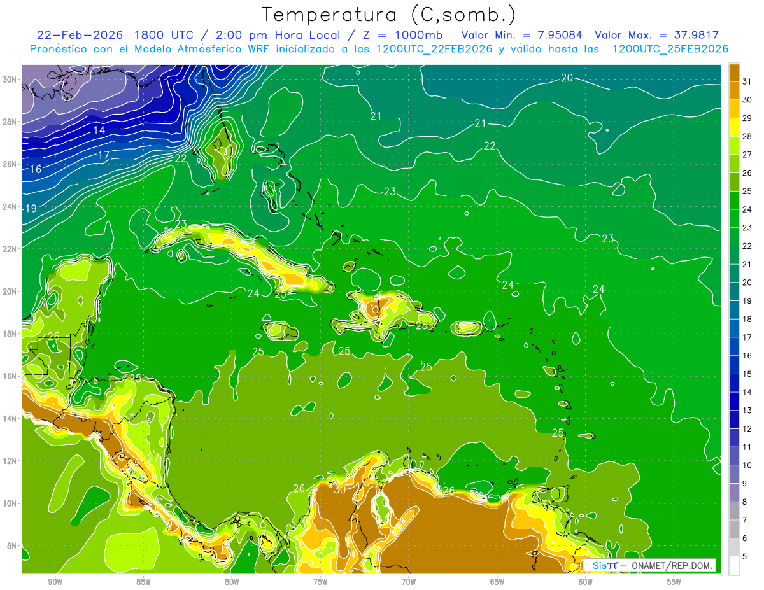764x590 pixels.
Task: Click latitude axis label "18N"
Action: pyautogui.click(x=10, y=334)
